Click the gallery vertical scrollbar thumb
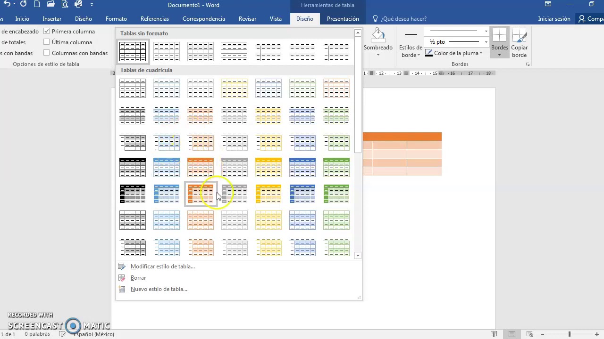 tap(358, 96)
